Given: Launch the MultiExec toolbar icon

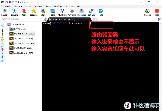Looking at the screenshot, I should coord(62,12).
